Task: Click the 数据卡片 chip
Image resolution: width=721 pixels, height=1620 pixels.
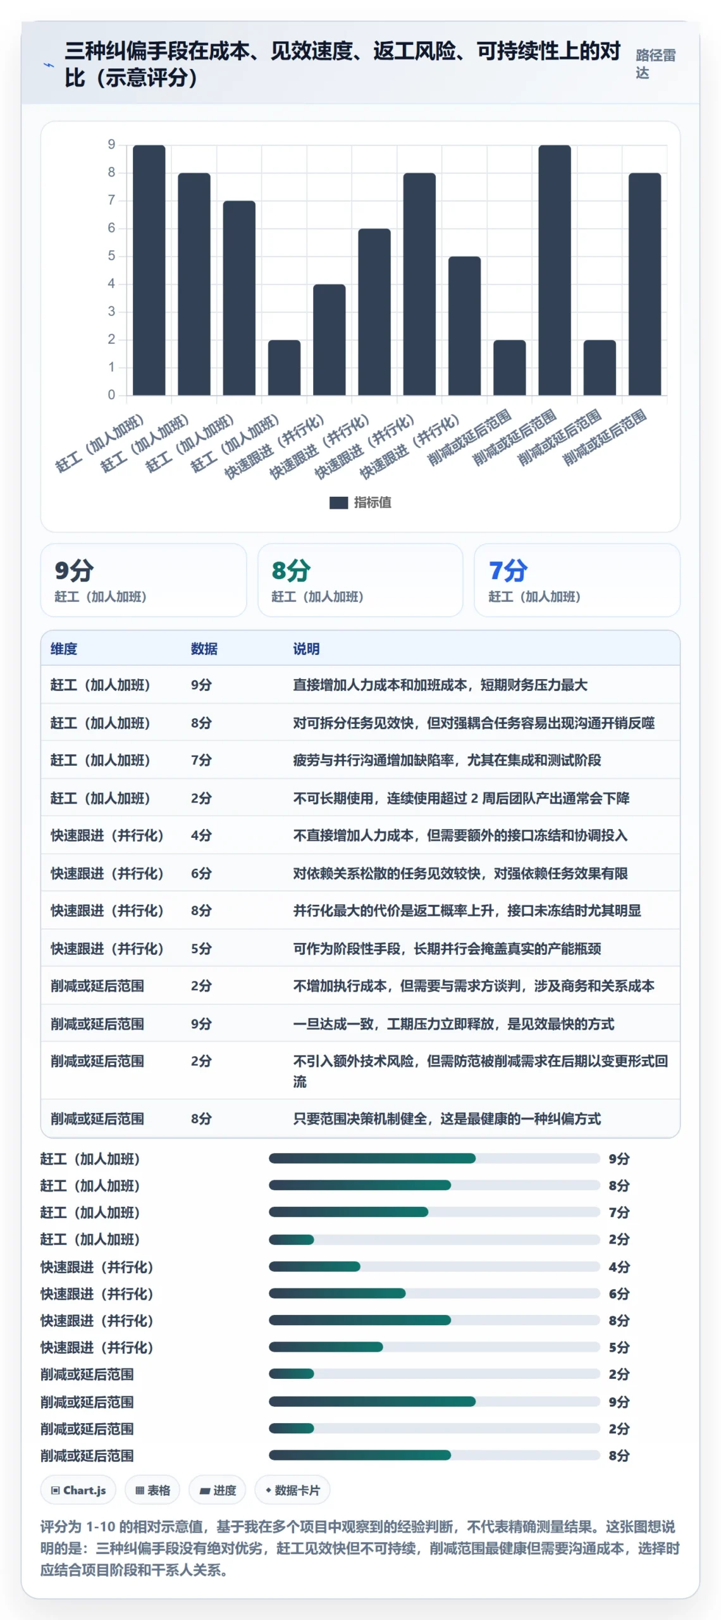Action: coord(292,1490)
